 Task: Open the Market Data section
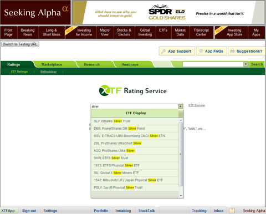point(180,32)
